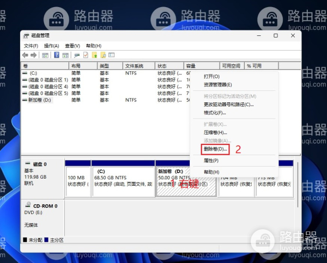The width and height of the screenshot is (327, 263).
Task: Sort by the 容量 column header
Action: [x=202, y=66]
